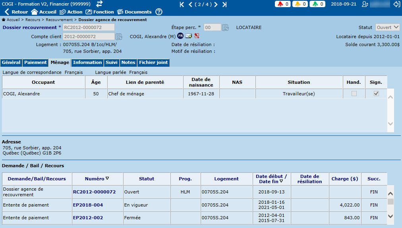Click the swap arrows icon beside the title

pyautogui.click(x=99, y=4)
